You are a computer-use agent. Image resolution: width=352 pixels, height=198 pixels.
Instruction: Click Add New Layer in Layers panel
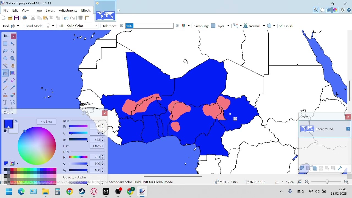pyautogui.click(x=302, y=168)
